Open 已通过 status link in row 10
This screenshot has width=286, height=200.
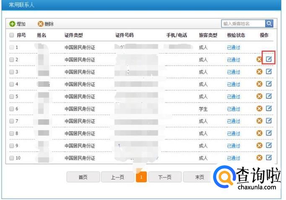(234, 158)
